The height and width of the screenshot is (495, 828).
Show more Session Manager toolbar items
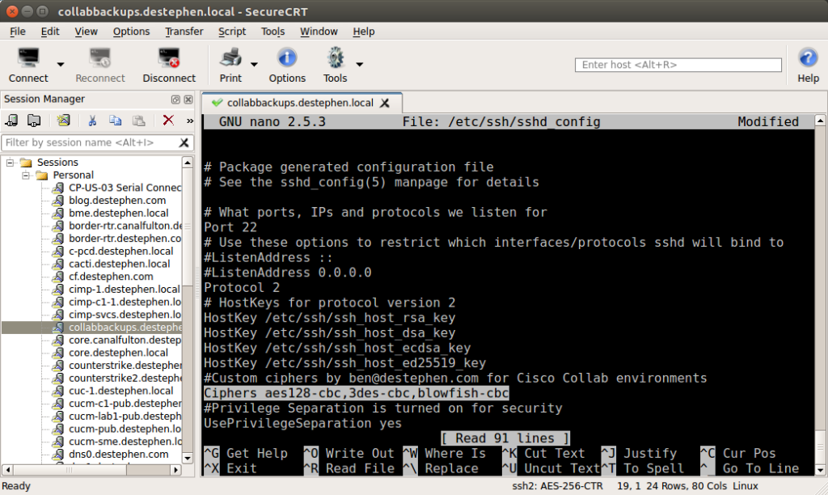click(x=189, y=121)
